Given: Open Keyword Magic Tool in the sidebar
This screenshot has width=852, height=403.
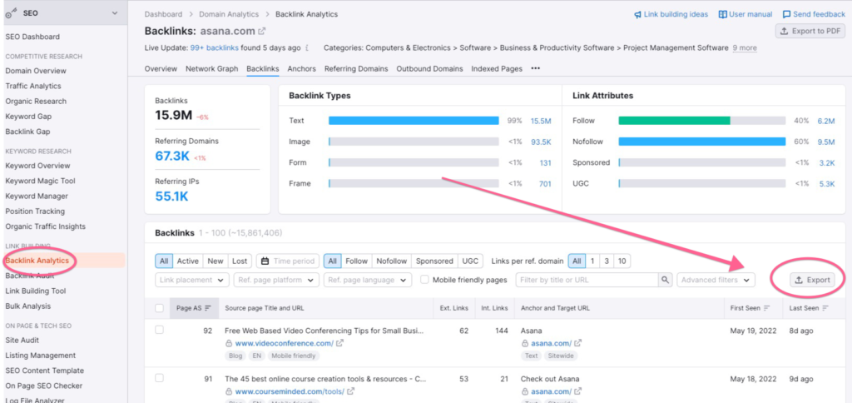Looking at the screenshot, I should (40, 181).
